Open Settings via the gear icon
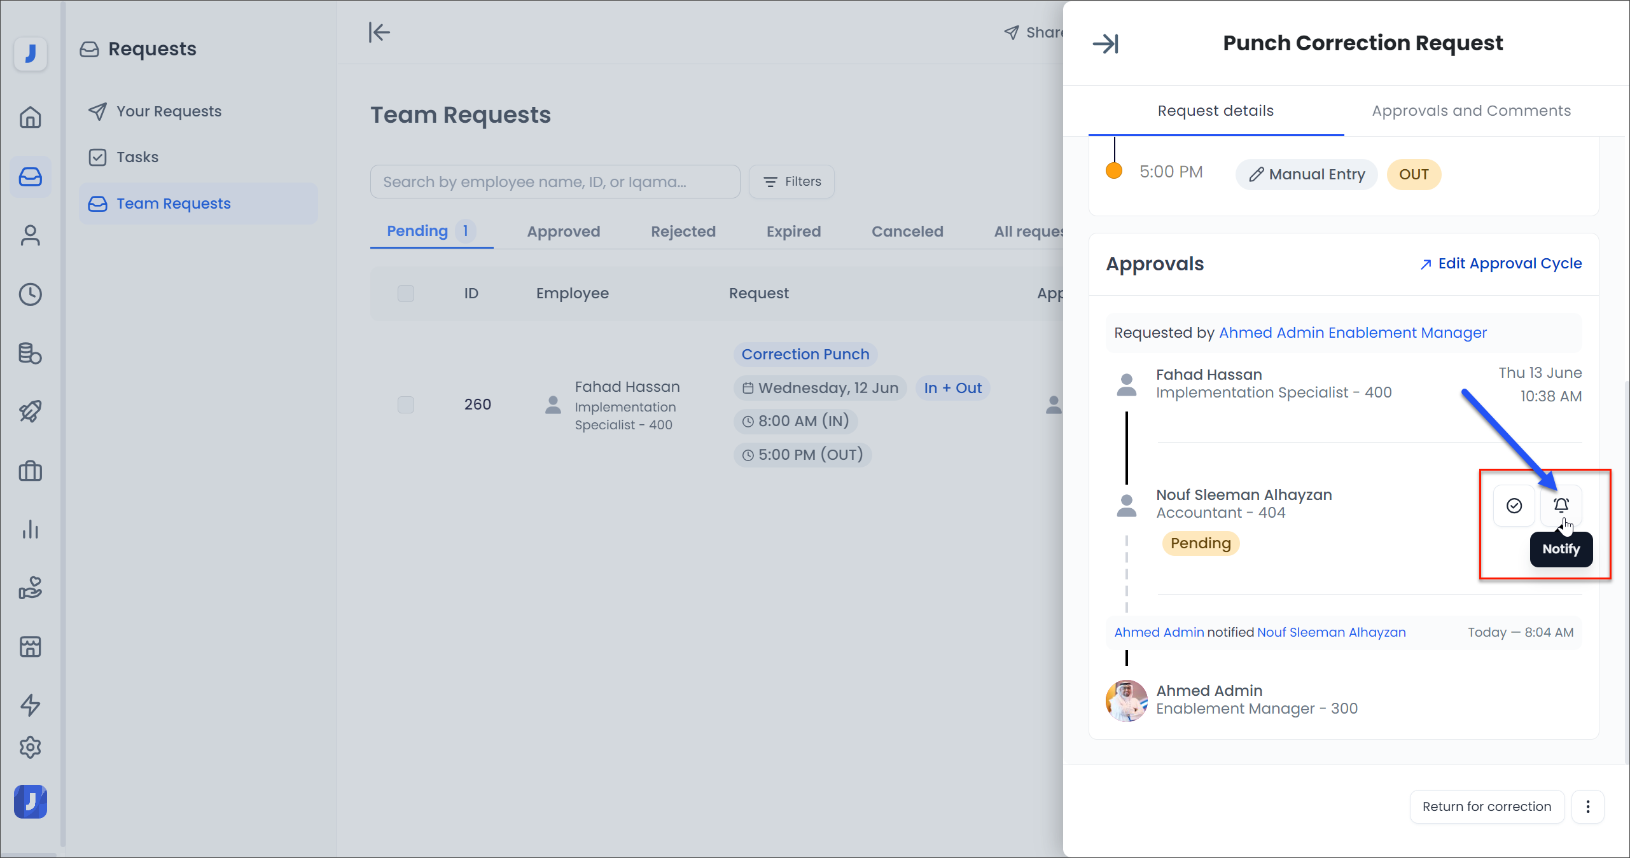The image size is (1630, 858). click(x=30, y=747)
